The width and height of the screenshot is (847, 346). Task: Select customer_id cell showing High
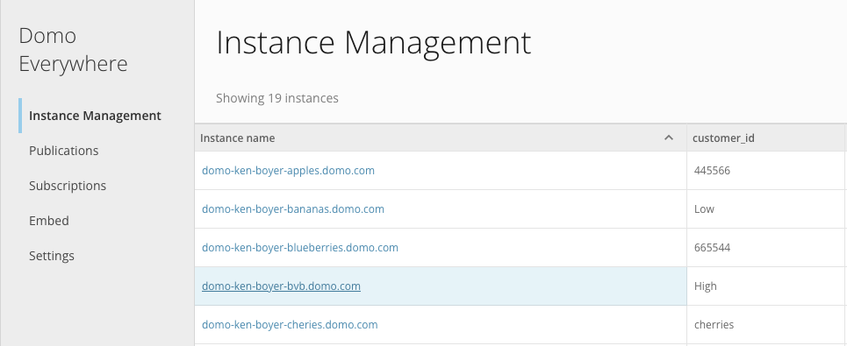(765, 286)
